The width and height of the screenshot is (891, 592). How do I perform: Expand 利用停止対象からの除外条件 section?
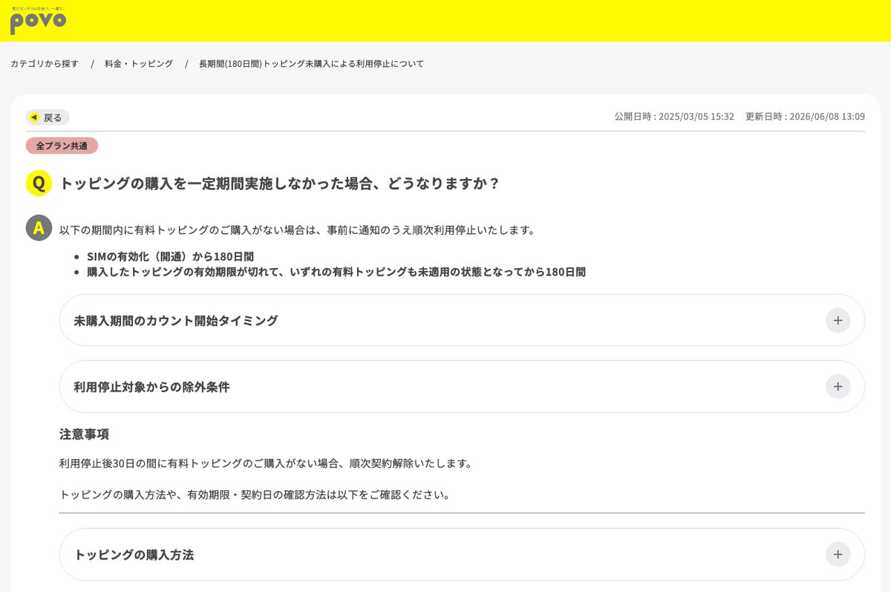(462, 386)
